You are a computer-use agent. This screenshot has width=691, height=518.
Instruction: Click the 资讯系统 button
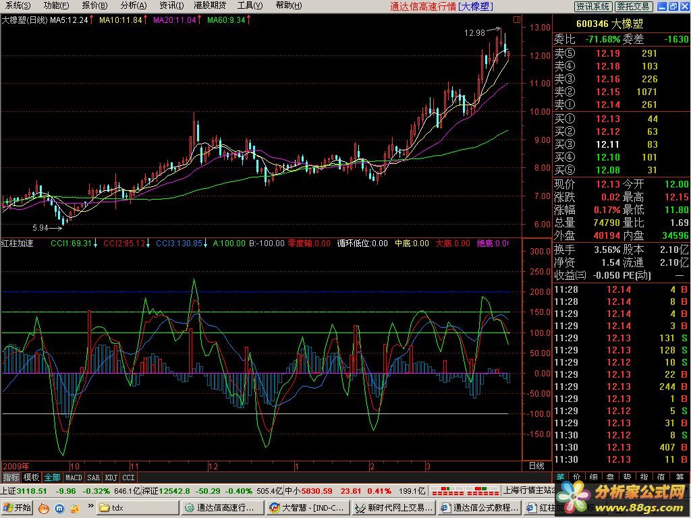[592, 6]
